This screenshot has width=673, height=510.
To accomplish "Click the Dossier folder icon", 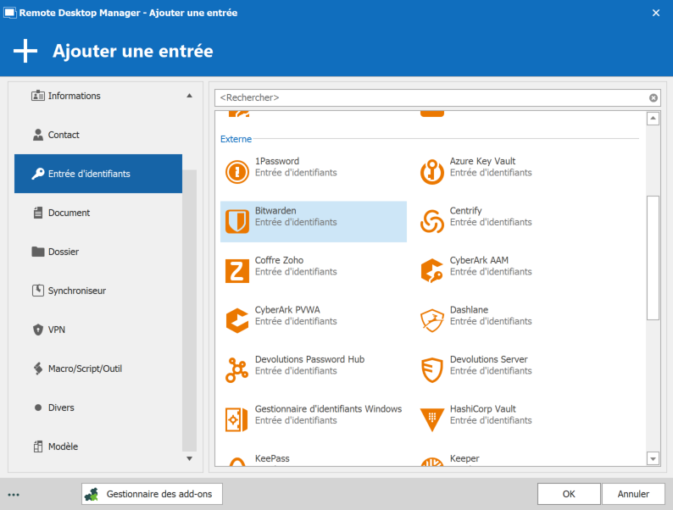I will (x=38, y=252).
